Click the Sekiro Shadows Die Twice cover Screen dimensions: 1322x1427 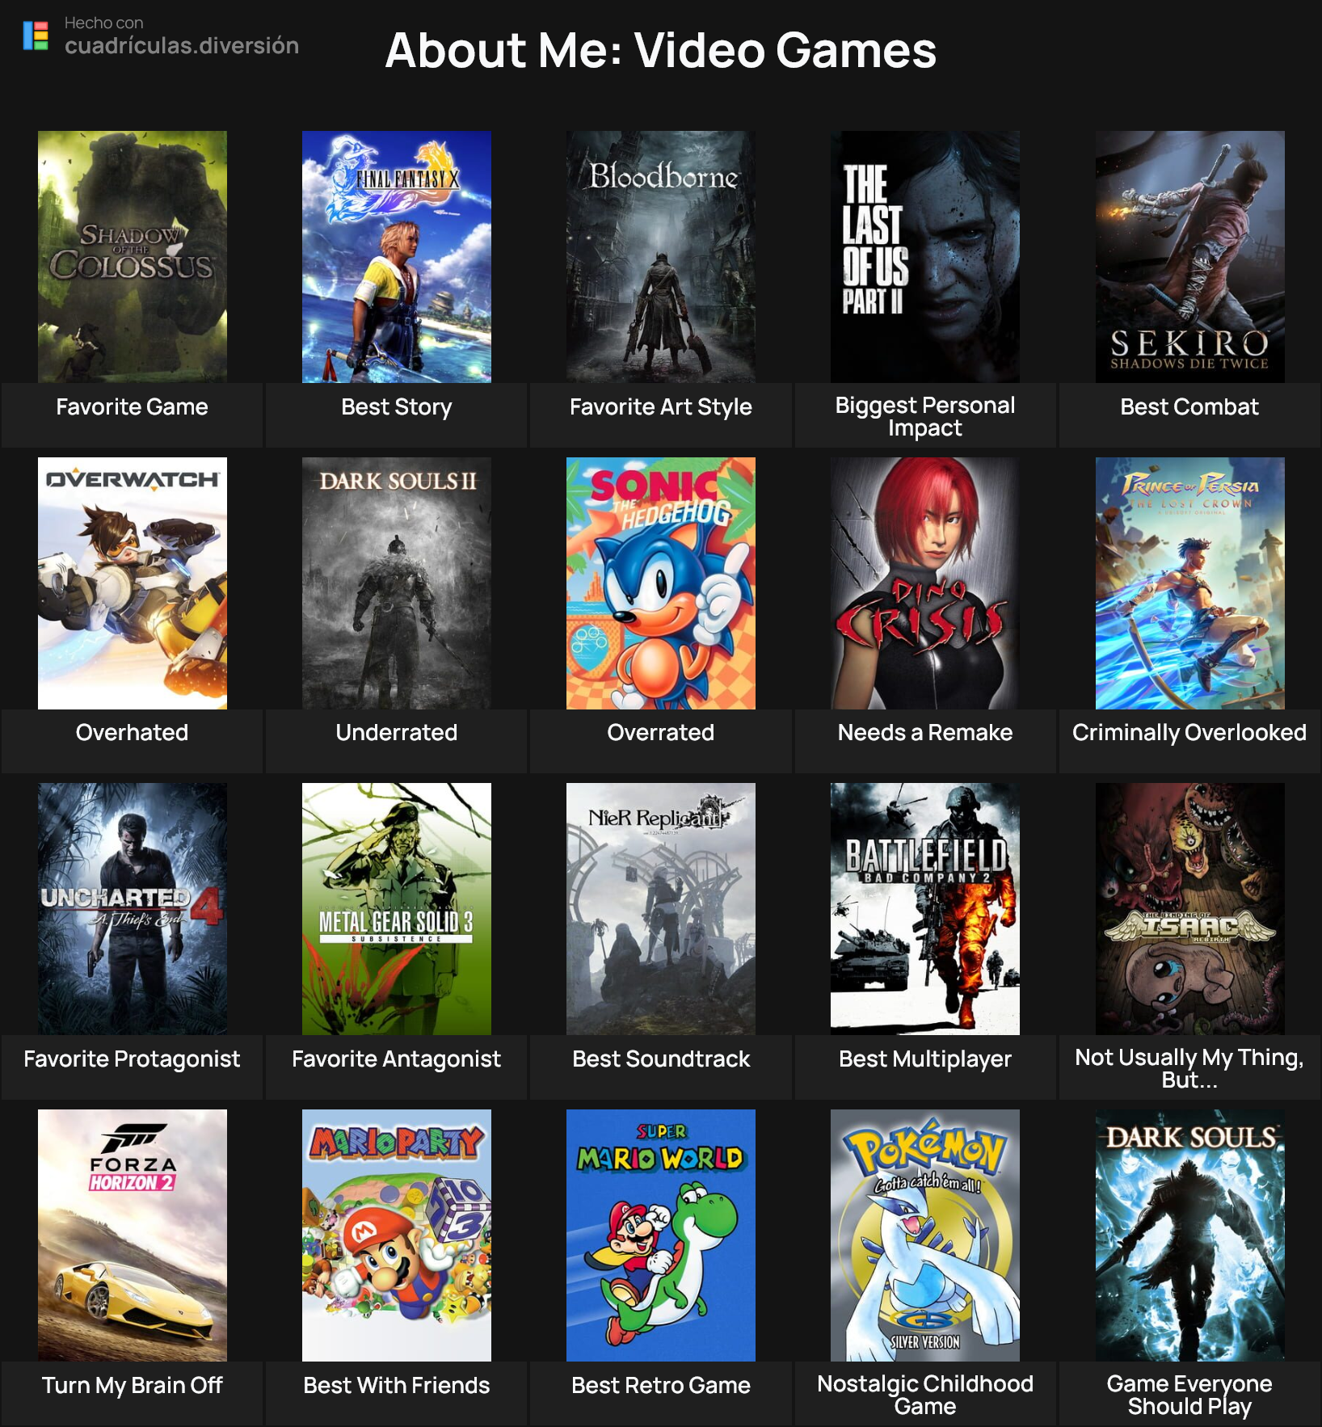(x=1190, y=257)
